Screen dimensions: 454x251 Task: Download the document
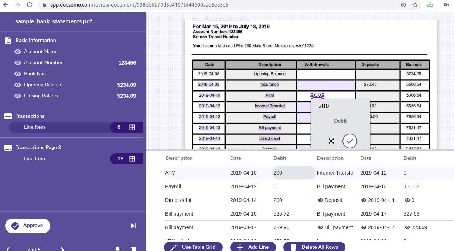click(117, 249)
